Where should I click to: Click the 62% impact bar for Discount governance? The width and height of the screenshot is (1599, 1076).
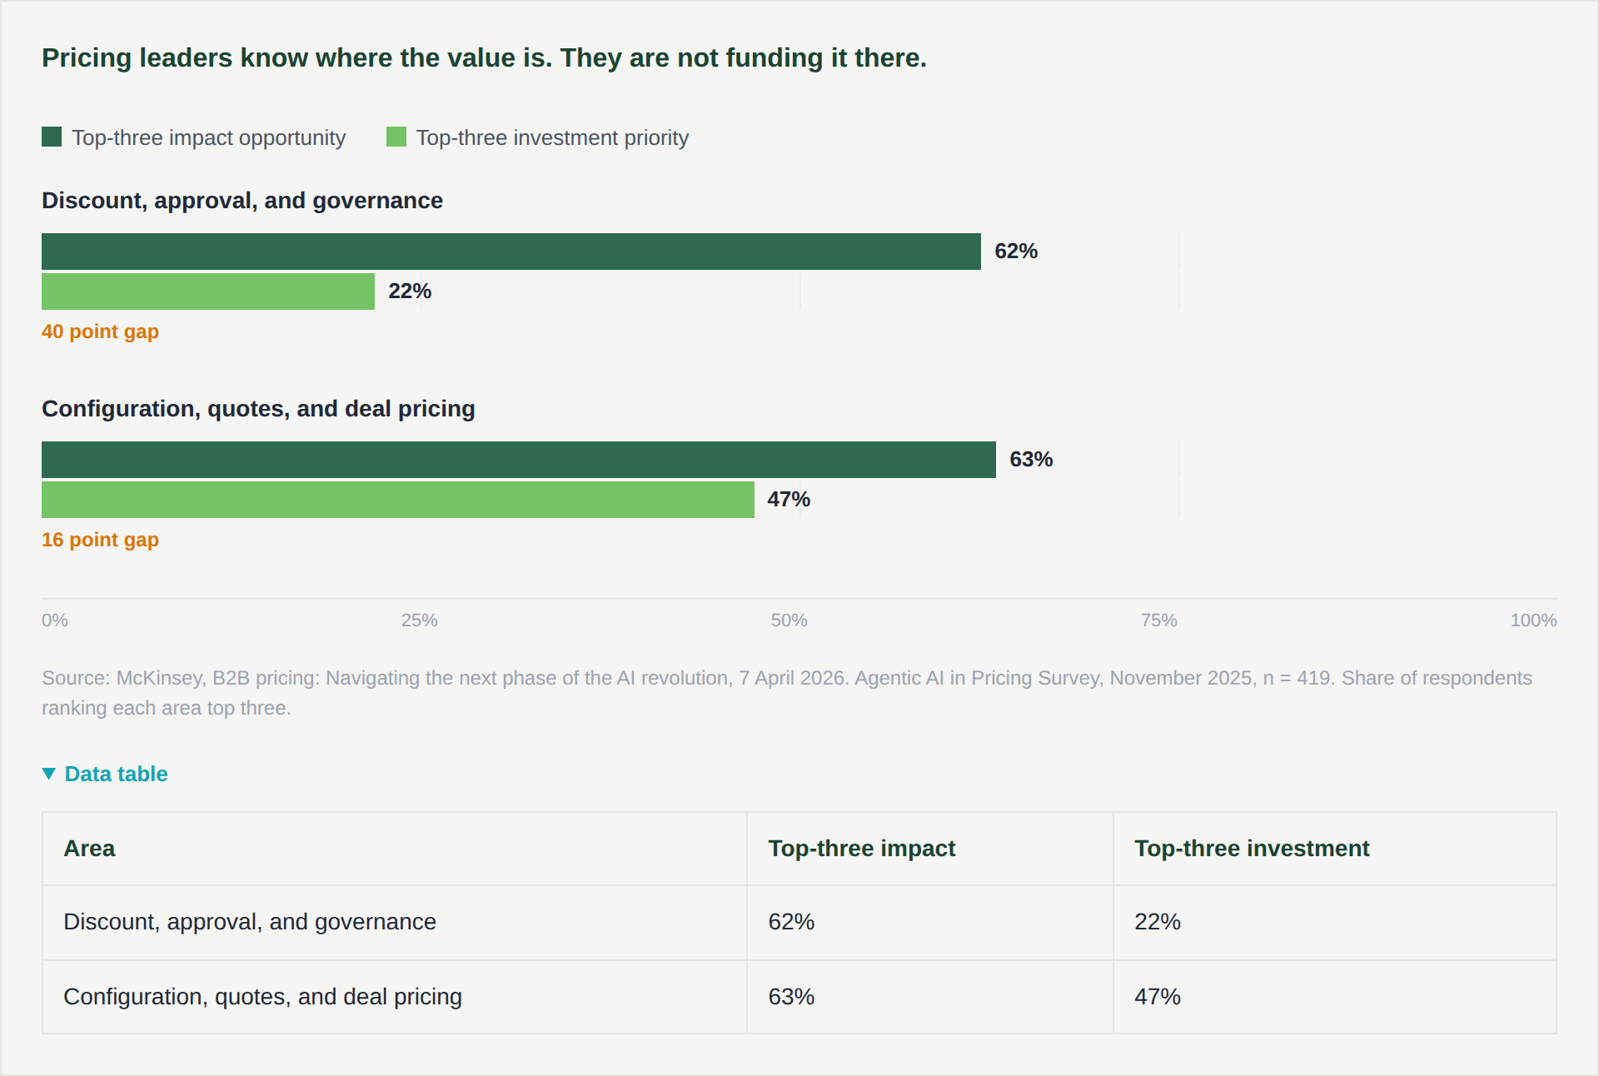(x=511, y=252)
